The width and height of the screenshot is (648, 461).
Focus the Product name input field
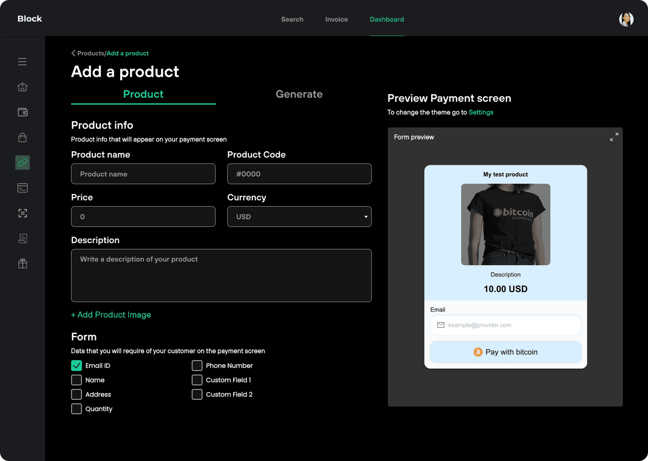tap(143, 174)
